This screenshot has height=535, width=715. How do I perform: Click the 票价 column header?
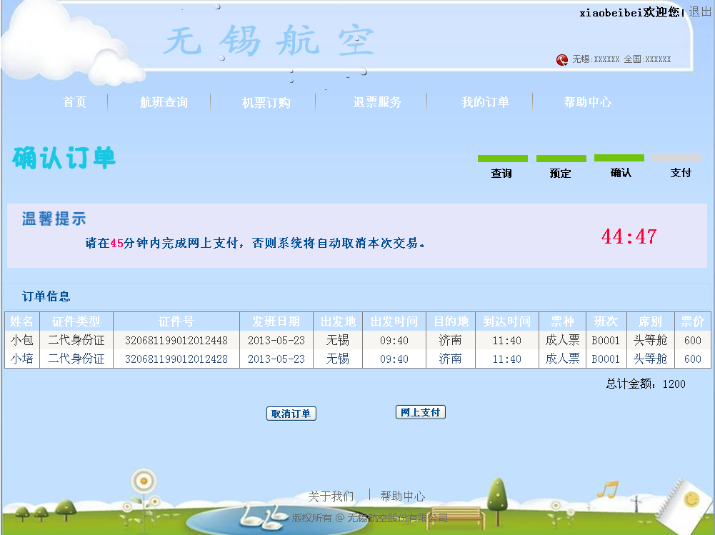coord(693,321)
